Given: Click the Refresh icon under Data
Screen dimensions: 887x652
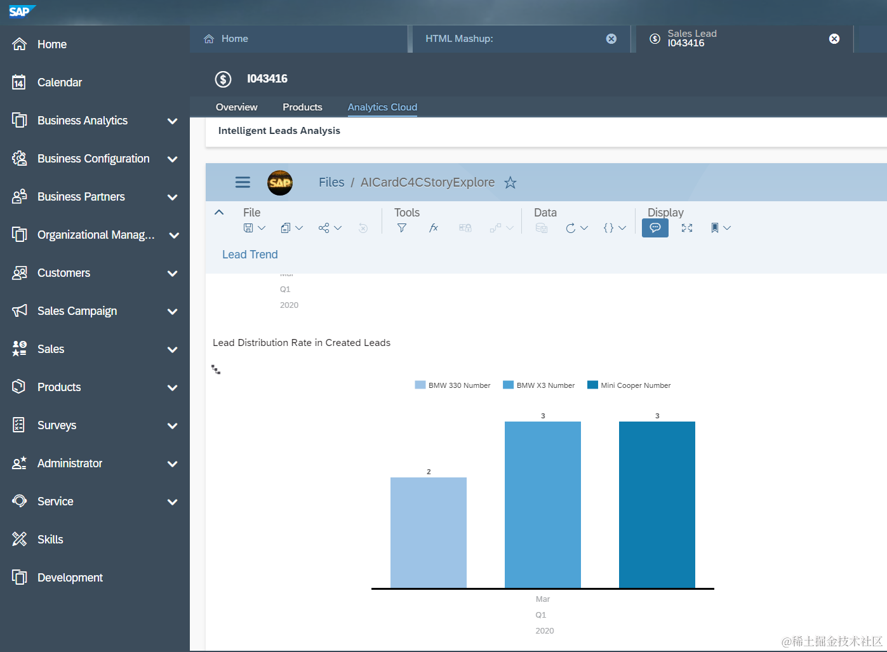Looking at the screenshot, I should tap(571, 228).
